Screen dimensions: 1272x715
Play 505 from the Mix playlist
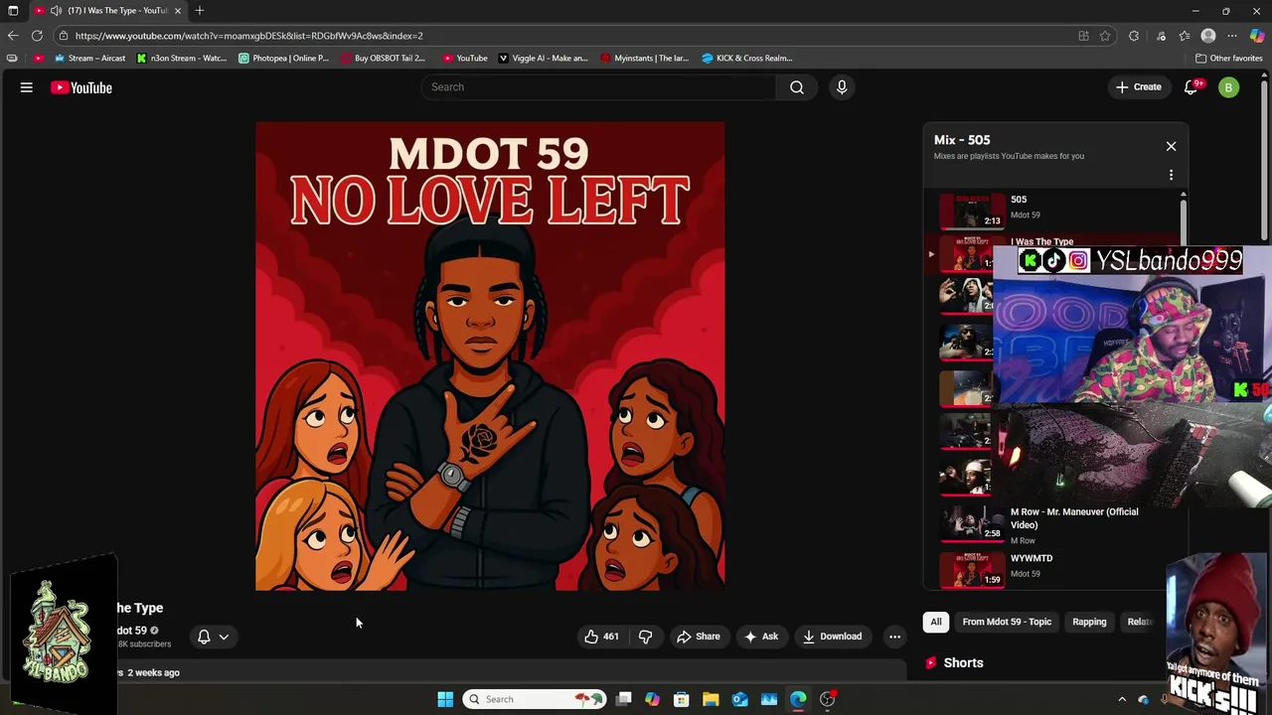pos(1053,210)
